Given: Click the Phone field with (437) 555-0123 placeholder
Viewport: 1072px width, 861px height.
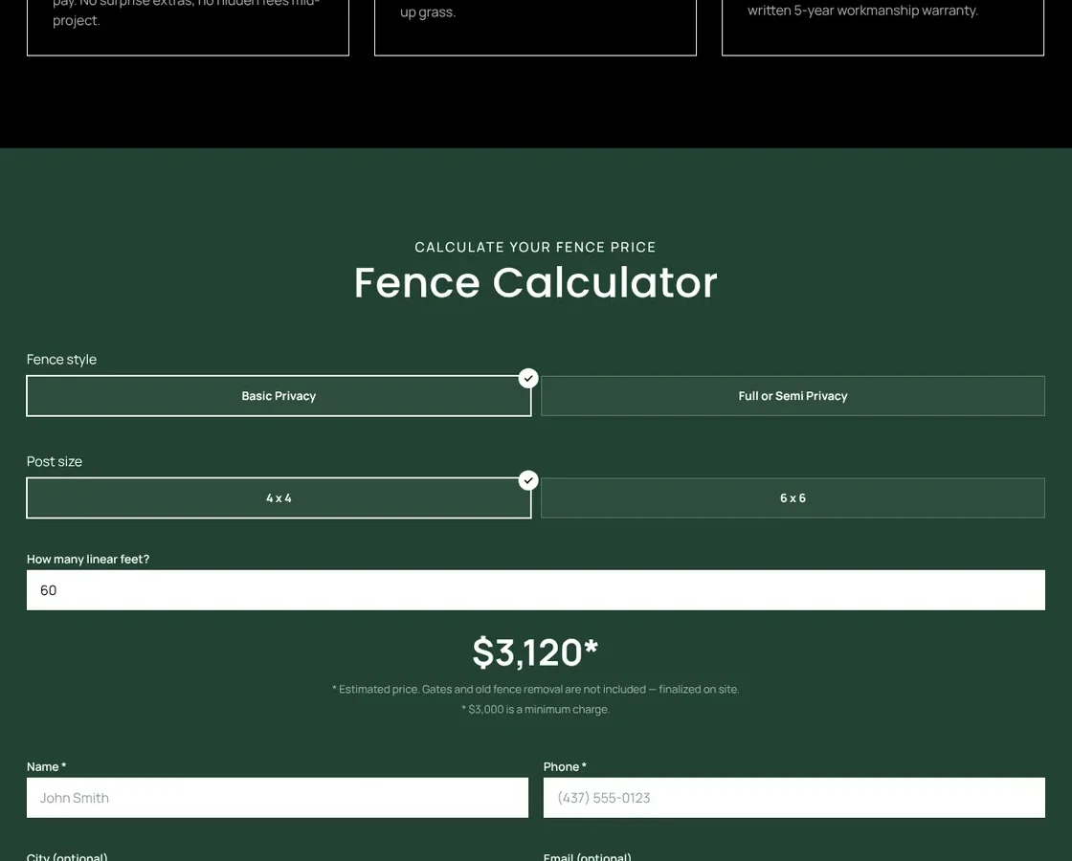Looking at the screenshot, I should pyautogui.click(x=794, y=798).
